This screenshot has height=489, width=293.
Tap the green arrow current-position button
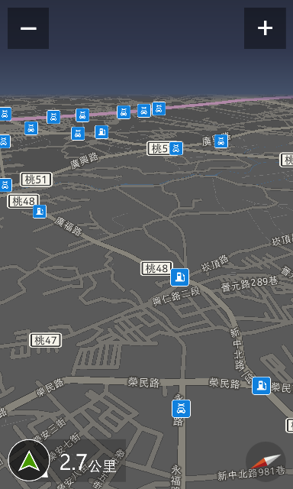29,460
